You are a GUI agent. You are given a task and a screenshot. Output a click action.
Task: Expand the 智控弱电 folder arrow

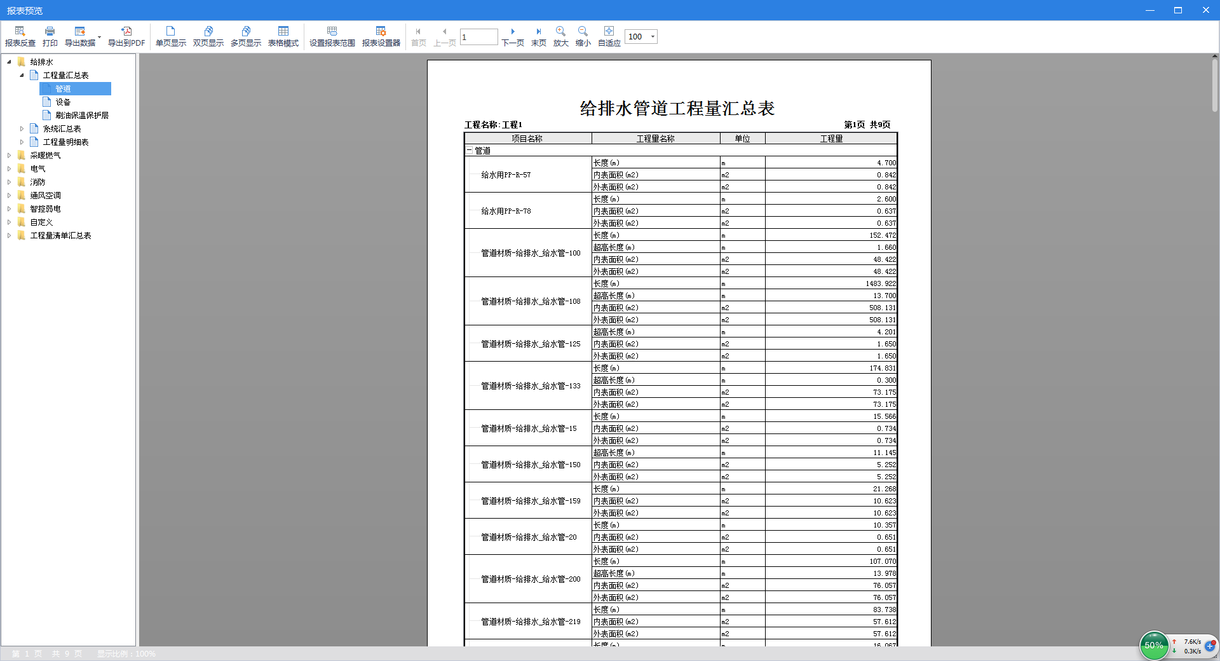9,208
